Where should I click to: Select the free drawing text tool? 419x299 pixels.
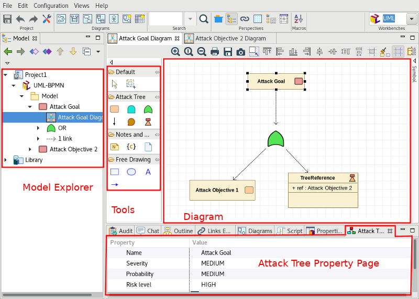[x=148, y=172]
